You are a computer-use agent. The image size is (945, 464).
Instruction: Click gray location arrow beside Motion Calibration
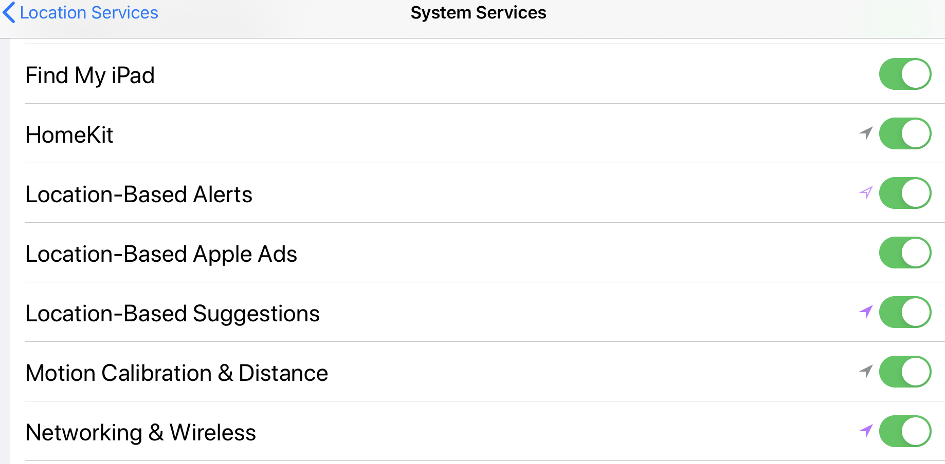866,371
